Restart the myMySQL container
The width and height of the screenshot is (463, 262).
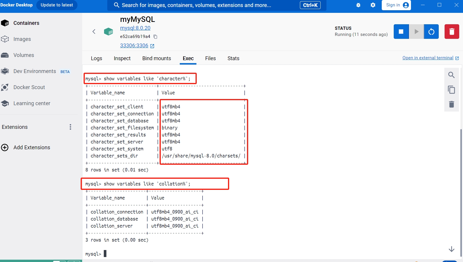[431, 32]
